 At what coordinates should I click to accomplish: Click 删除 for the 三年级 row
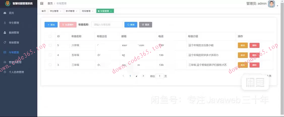coord(254,65)
